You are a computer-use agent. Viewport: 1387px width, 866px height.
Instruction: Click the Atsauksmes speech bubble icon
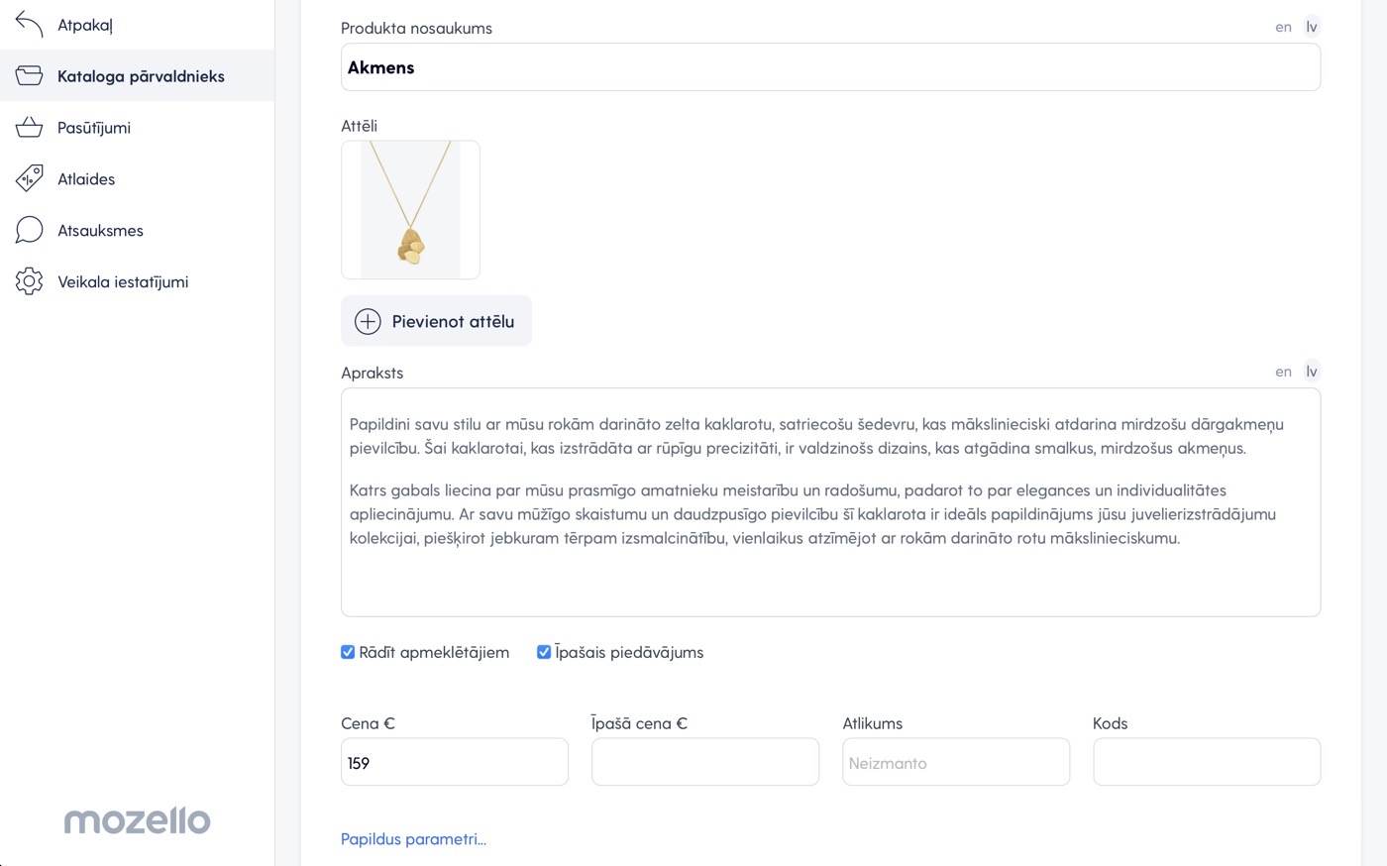[x=30, y=230]
